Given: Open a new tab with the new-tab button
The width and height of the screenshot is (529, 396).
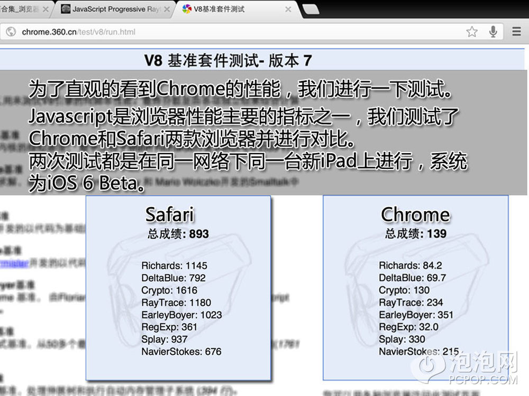Looking at the screenshot, I should 311,10.
